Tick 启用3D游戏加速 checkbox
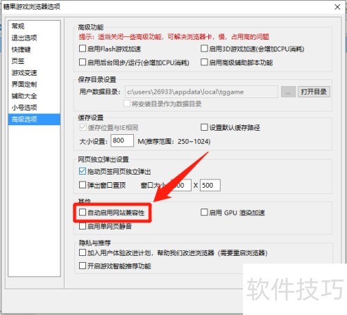 coord(204,49)
